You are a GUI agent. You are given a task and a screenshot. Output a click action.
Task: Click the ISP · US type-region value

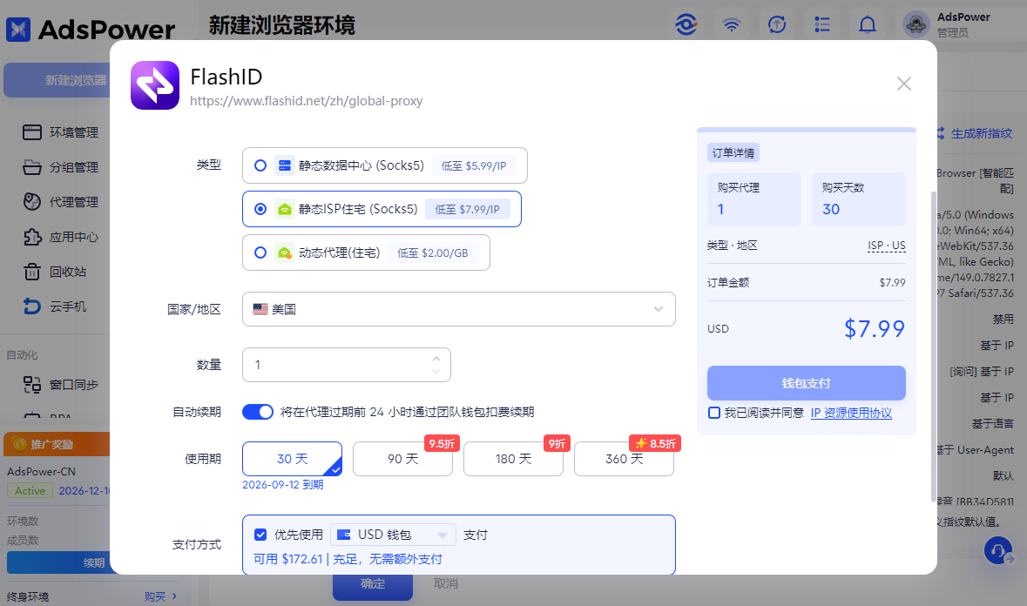(886, 246)
